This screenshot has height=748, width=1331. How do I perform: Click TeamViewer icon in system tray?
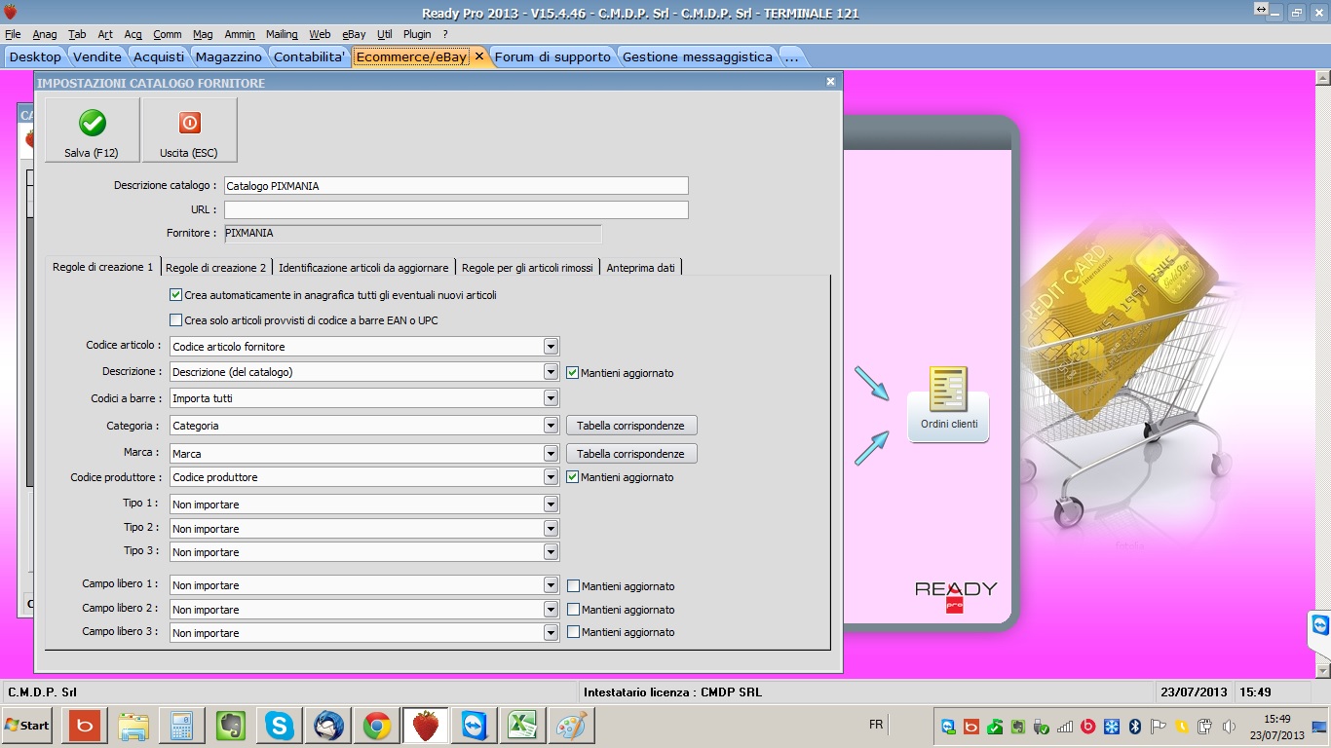[947, 727]
